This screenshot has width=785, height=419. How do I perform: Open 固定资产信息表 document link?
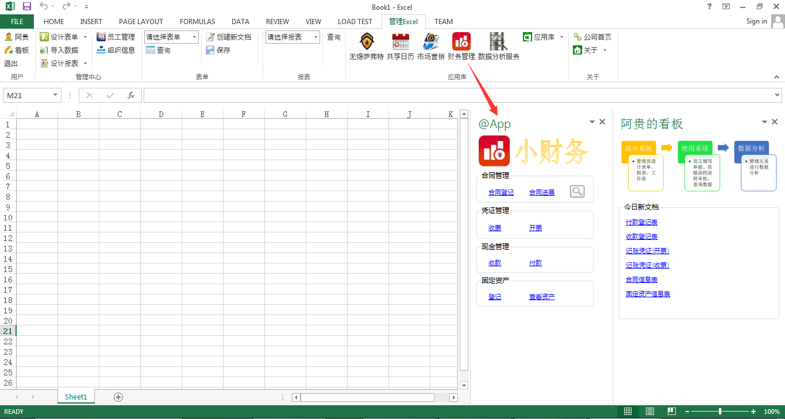[648, 294]
